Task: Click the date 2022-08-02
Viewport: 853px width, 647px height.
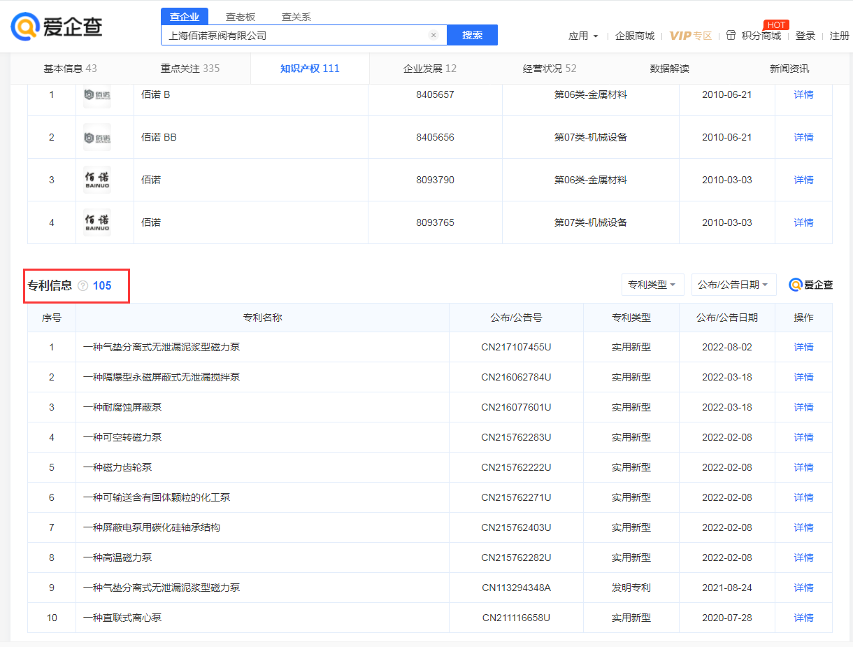Action: tap(727, 347)
